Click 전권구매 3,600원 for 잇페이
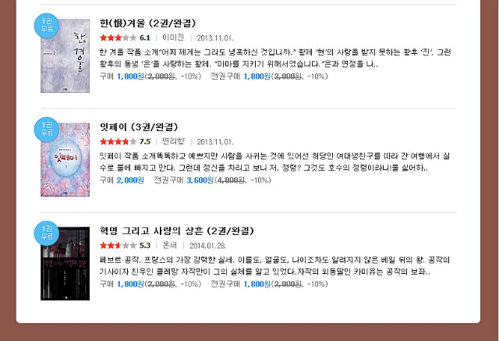The image size is (499, 341). (184, 180)
